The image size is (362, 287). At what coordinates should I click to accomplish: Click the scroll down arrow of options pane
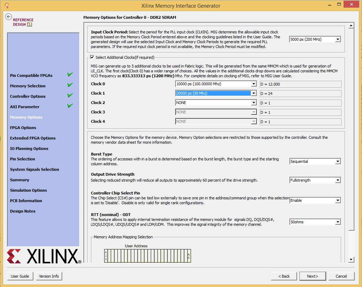351,260
